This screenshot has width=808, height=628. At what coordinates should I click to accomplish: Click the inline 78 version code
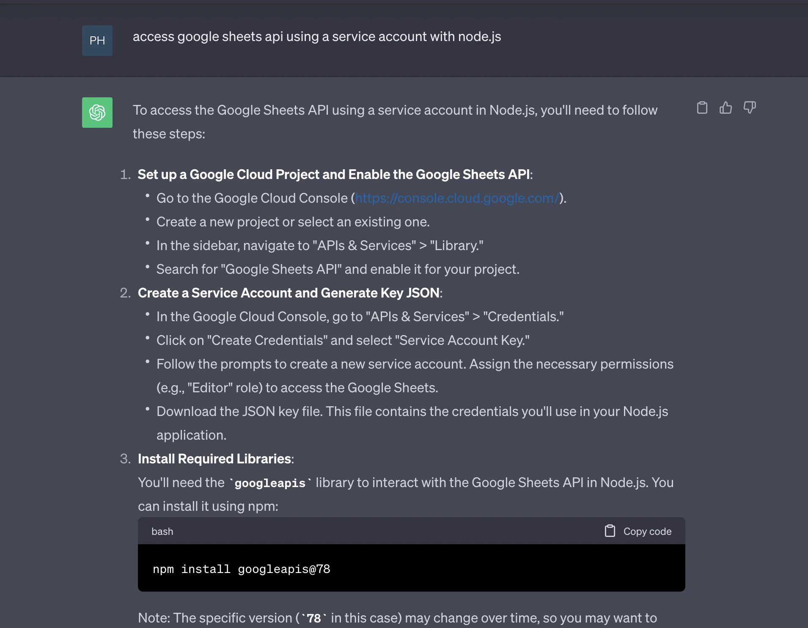[x=313, y=618]
